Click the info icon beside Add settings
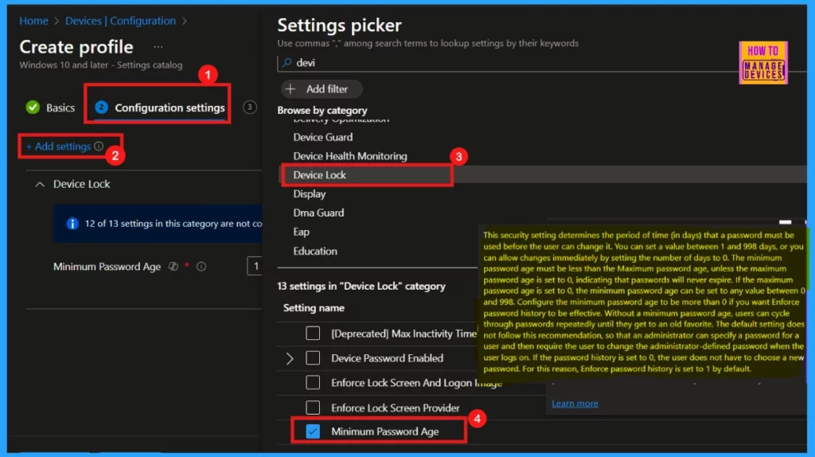The width and height of the screenshot is (815, 457). tap(99, 146)
